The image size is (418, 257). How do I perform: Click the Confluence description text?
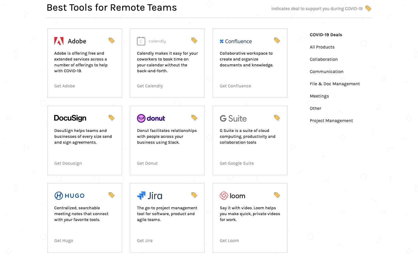(x=247, y=59)
